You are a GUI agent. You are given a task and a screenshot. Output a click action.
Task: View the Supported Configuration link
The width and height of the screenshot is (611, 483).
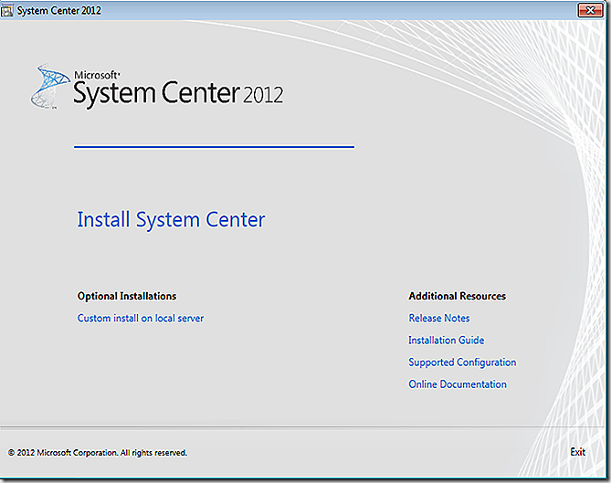462,362
